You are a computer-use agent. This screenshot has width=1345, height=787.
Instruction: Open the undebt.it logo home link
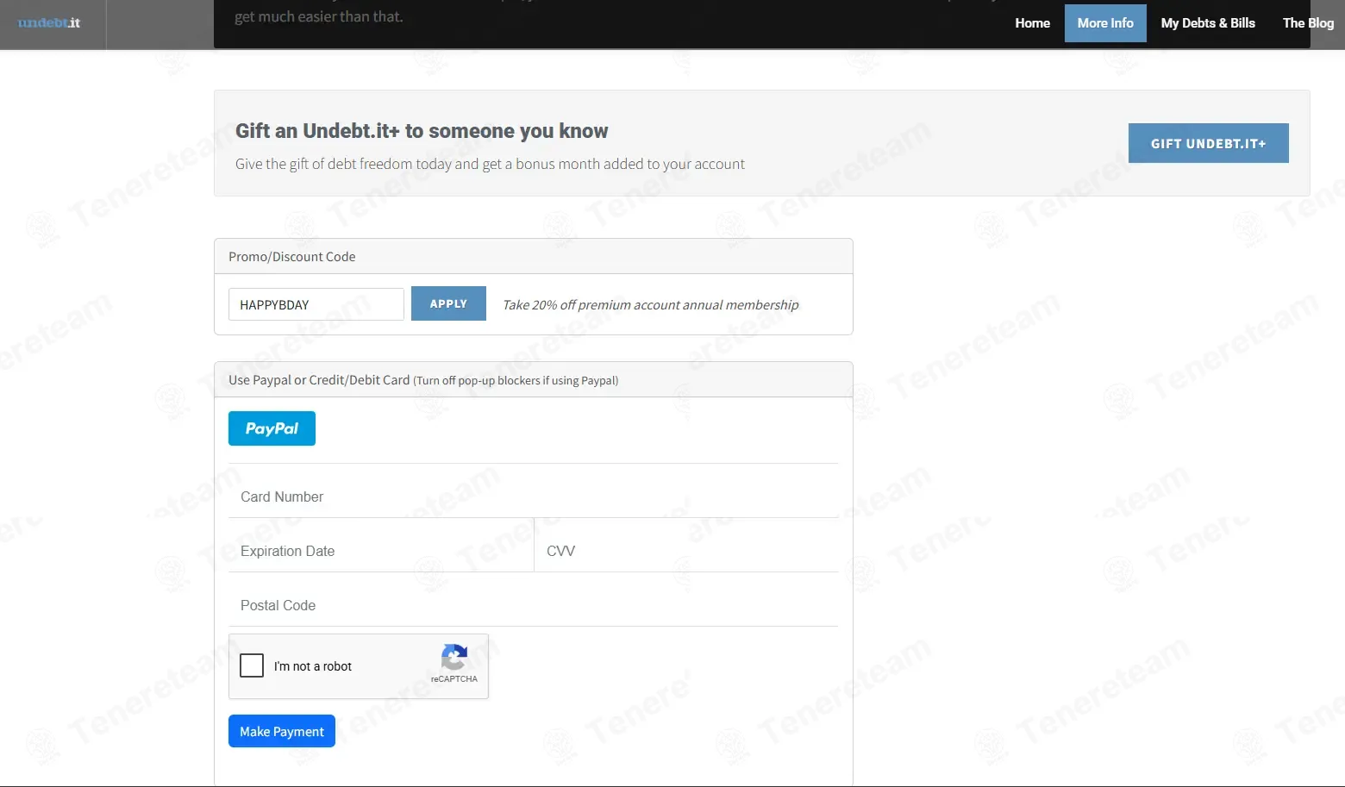click(x=49, y=23)
